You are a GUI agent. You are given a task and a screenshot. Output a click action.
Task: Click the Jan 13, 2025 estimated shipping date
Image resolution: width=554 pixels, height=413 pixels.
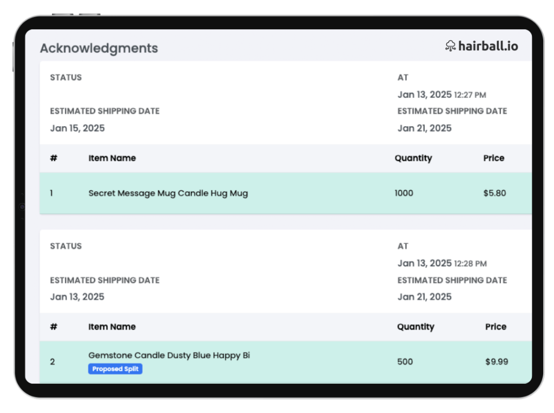[77, 297]
